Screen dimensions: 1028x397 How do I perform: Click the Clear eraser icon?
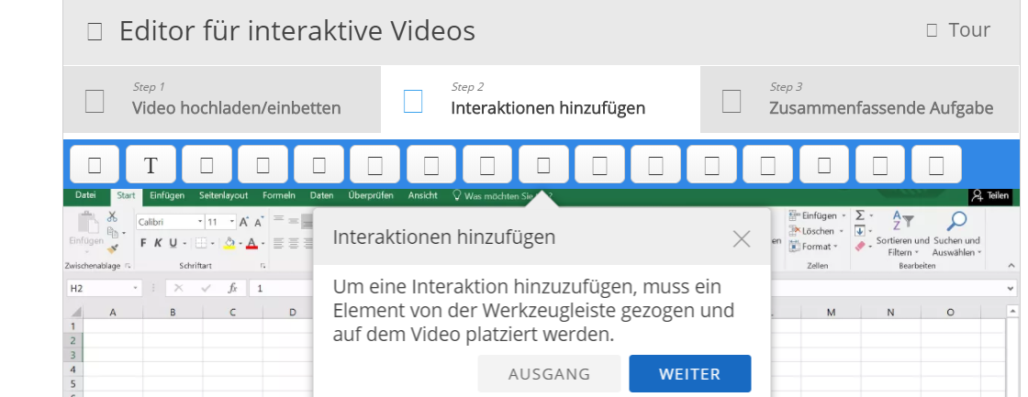point(861,247)
